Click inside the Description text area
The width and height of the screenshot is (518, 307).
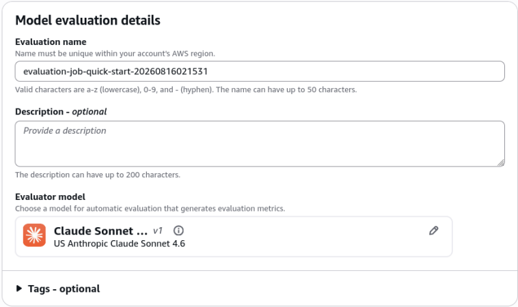260,144
